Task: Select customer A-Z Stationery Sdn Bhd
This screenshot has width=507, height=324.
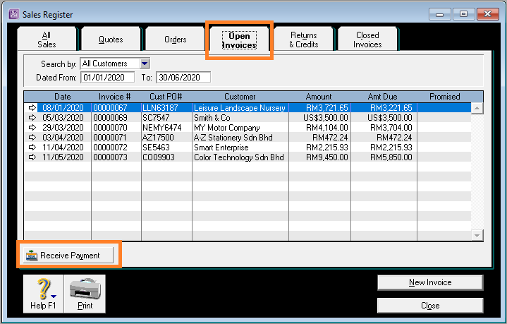Action: pyautogui.click(x=233, y=138)
